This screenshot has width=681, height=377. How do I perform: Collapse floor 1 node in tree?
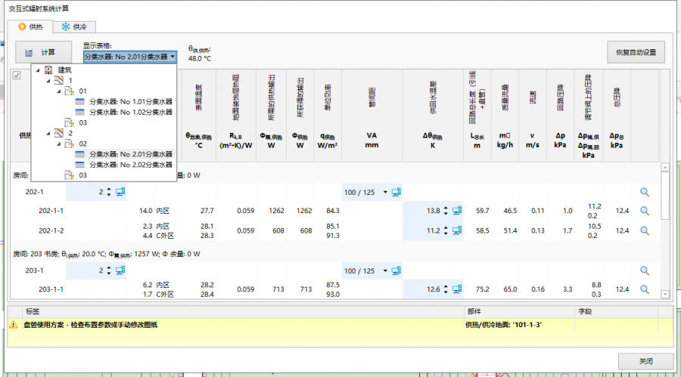(48, 80)
